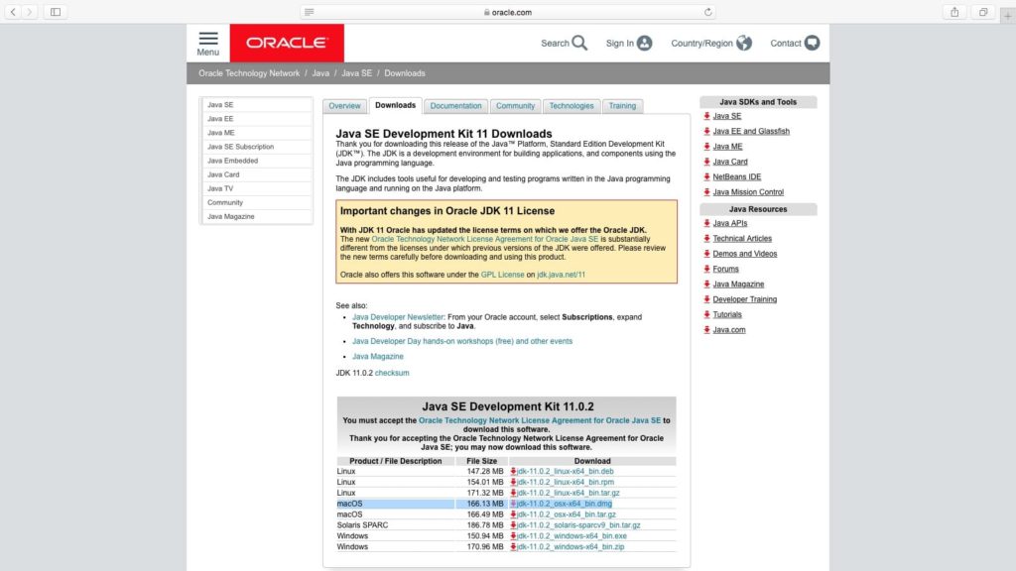Download jdk-11.0.2_windows-x64_bin.zip
The width and height of the screenshot is (1016, 571).
[571, 547]
